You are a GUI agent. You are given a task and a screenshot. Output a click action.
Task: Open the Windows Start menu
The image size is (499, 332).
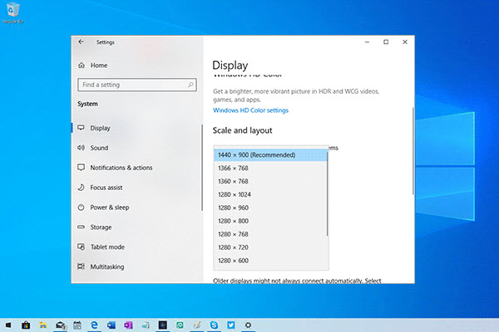pyautogui.click(x=8, y=325)
